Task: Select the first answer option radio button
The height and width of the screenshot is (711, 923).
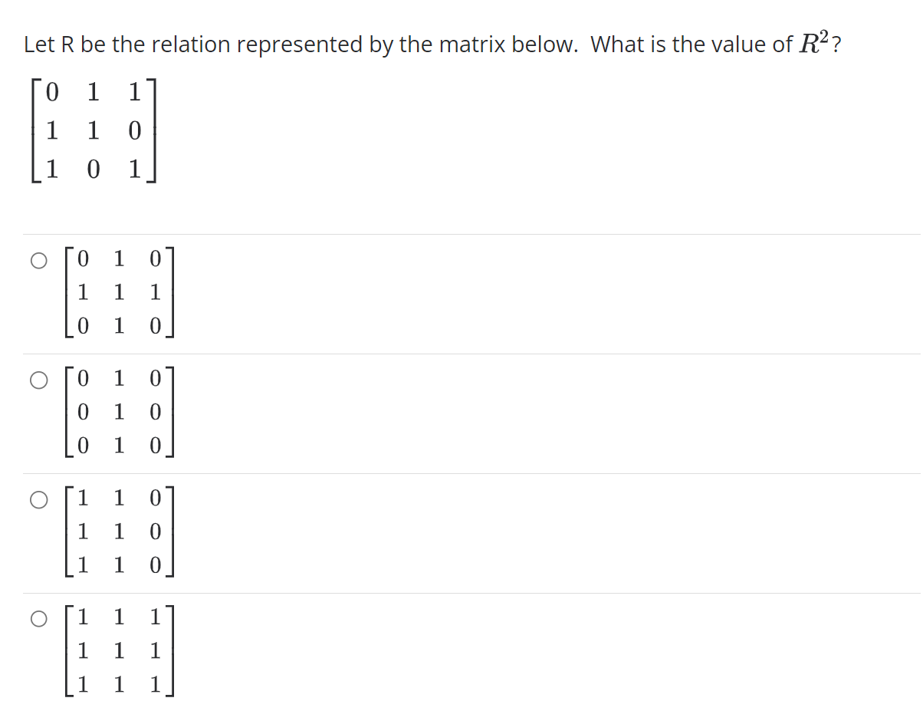Action: pos(38,261)
